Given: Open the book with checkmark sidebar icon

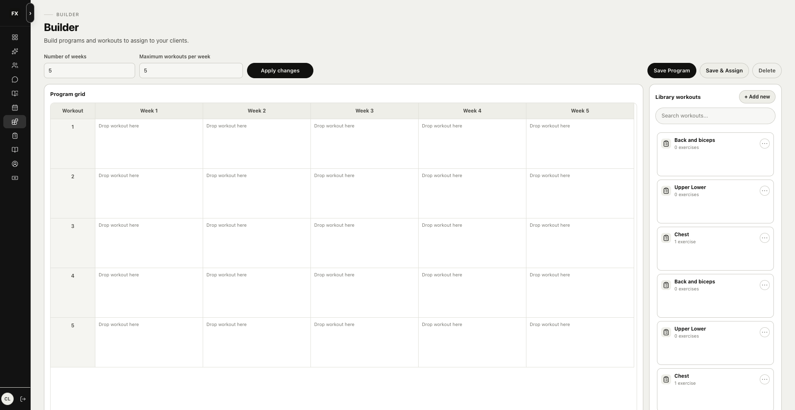Looking at the screenshot, I should click(15, 94).
